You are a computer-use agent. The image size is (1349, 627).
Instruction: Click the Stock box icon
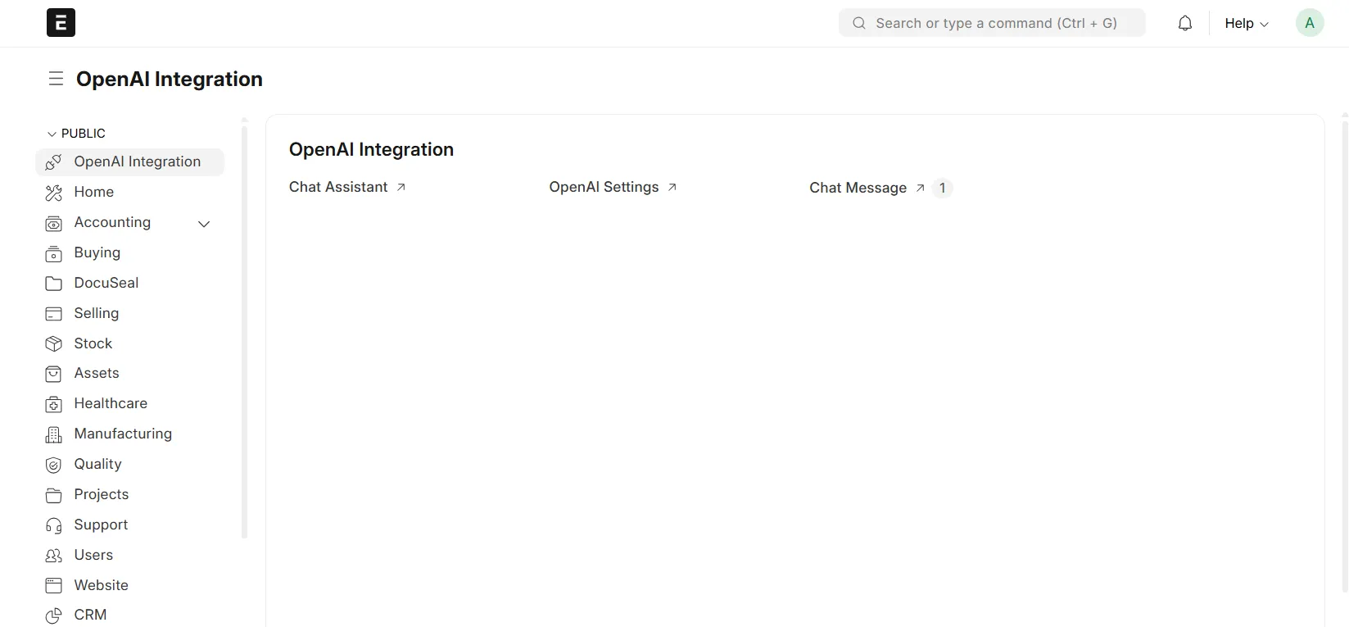[53, 343]
